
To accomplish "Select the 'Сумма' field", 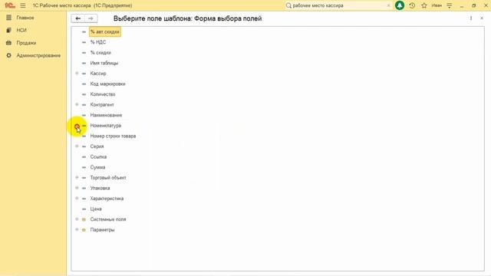I will [97, 167].
